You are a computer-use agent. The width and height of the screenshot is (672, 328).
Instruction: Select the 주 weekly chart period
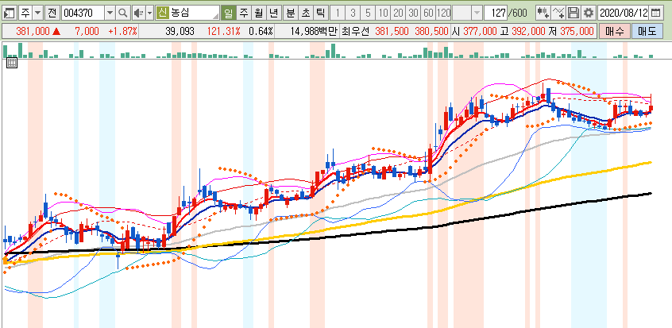244,13
